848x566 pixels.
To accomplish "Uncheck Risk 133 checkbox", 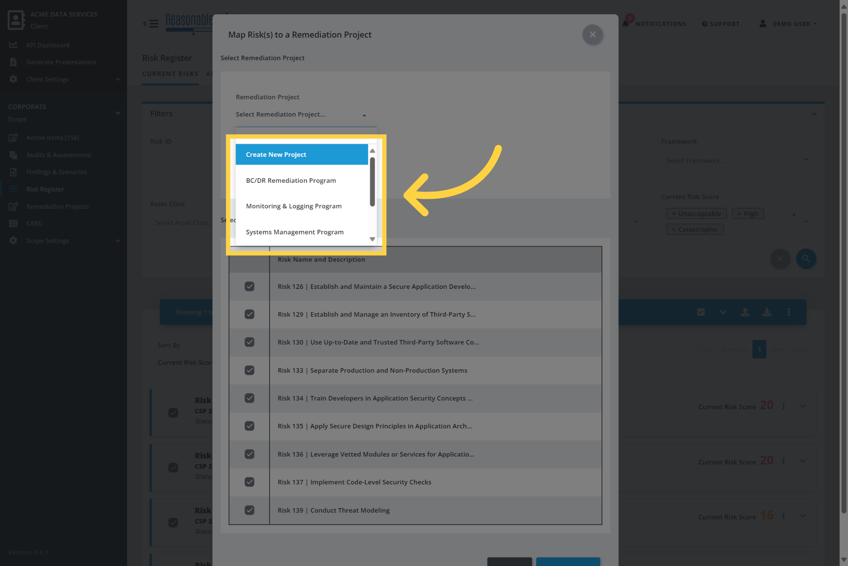I will tap(249, 370).
